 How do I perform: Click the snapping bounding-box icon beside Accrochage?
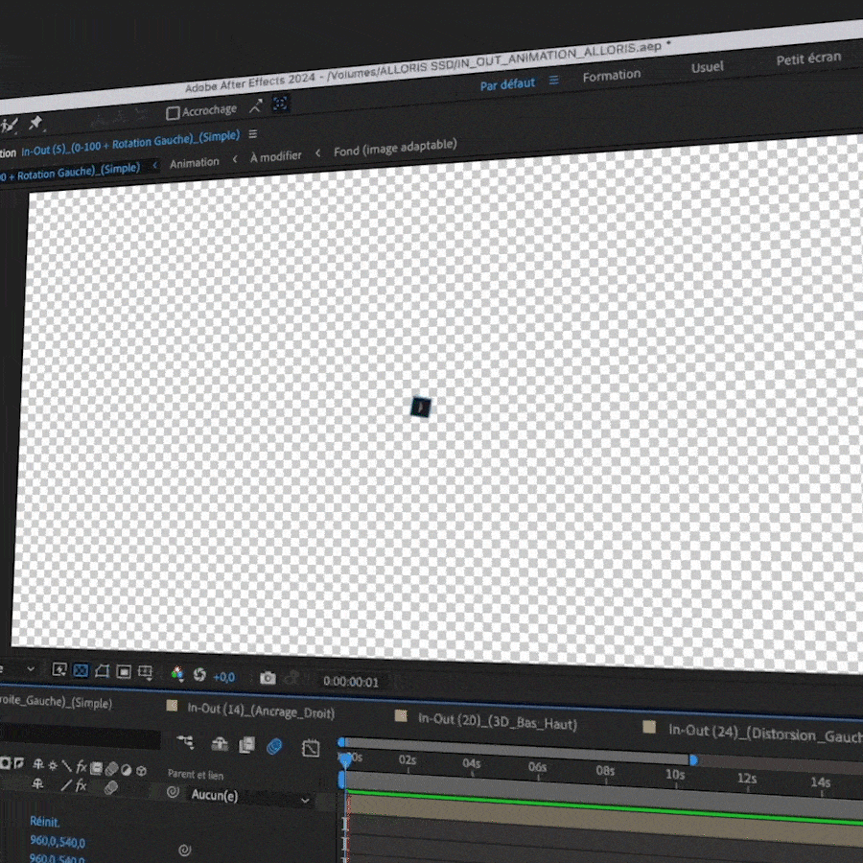click(281, 103)
